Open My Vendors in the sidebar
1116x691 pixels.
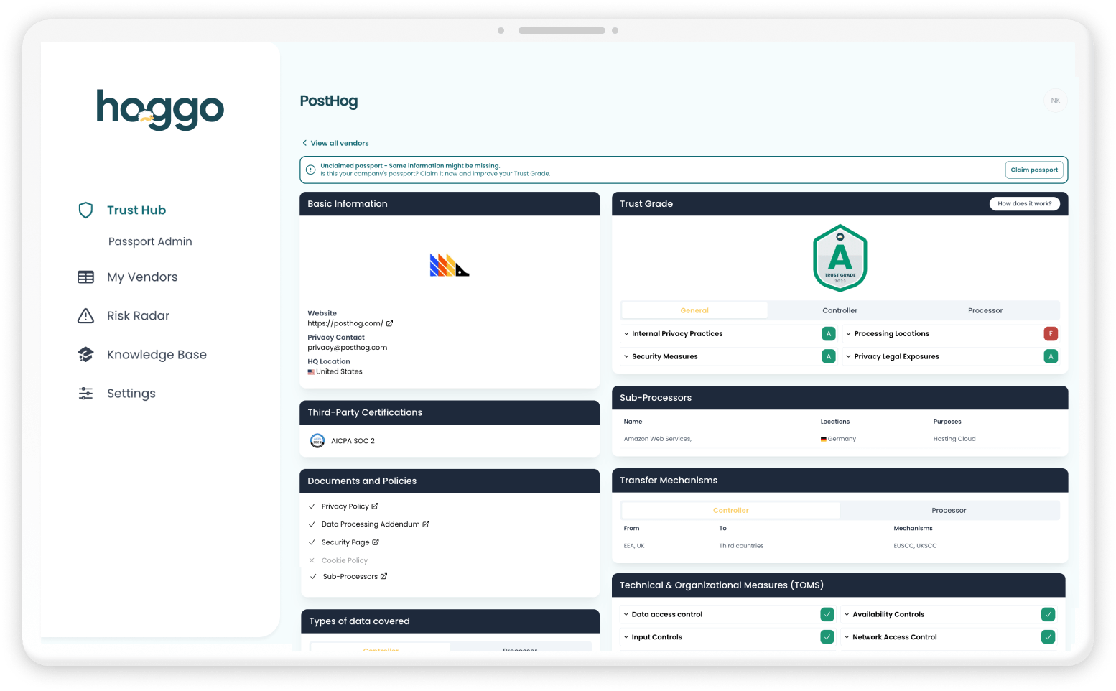pos(142,277)
